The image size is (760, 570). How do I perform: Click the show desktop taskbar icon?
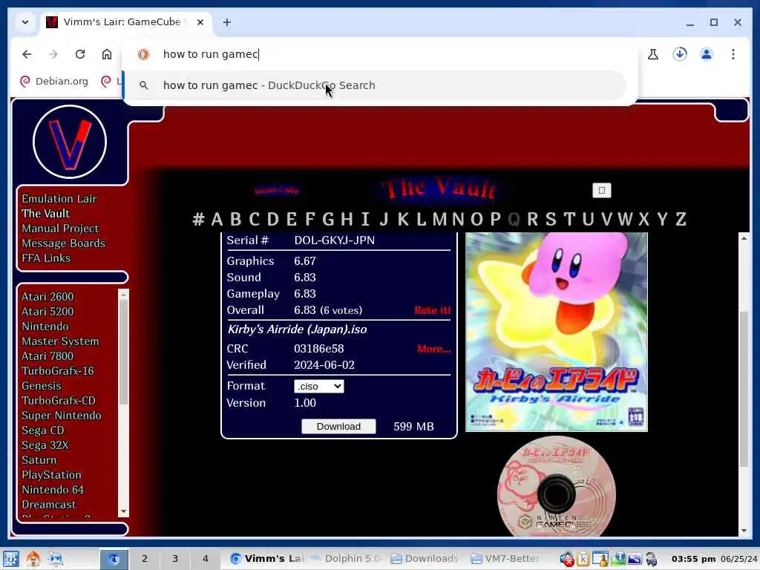click(x=56, y=559)
